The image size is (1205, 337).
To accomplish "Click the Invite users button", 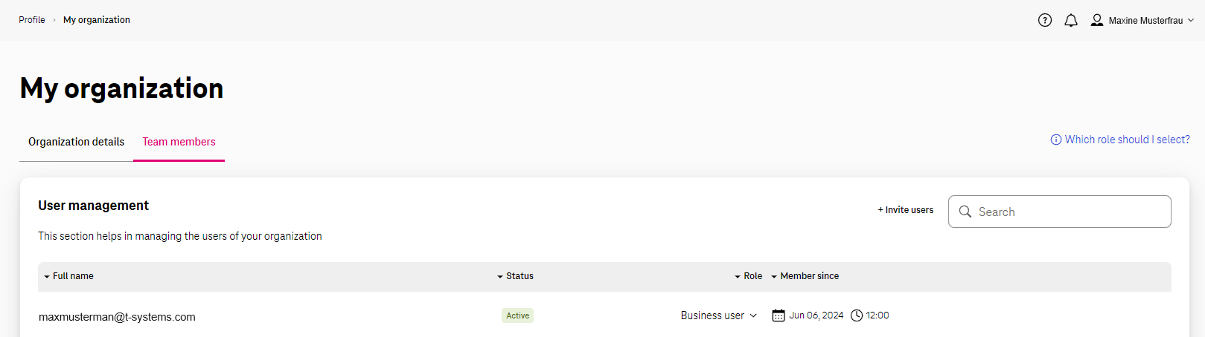I will tap(906, 210).
